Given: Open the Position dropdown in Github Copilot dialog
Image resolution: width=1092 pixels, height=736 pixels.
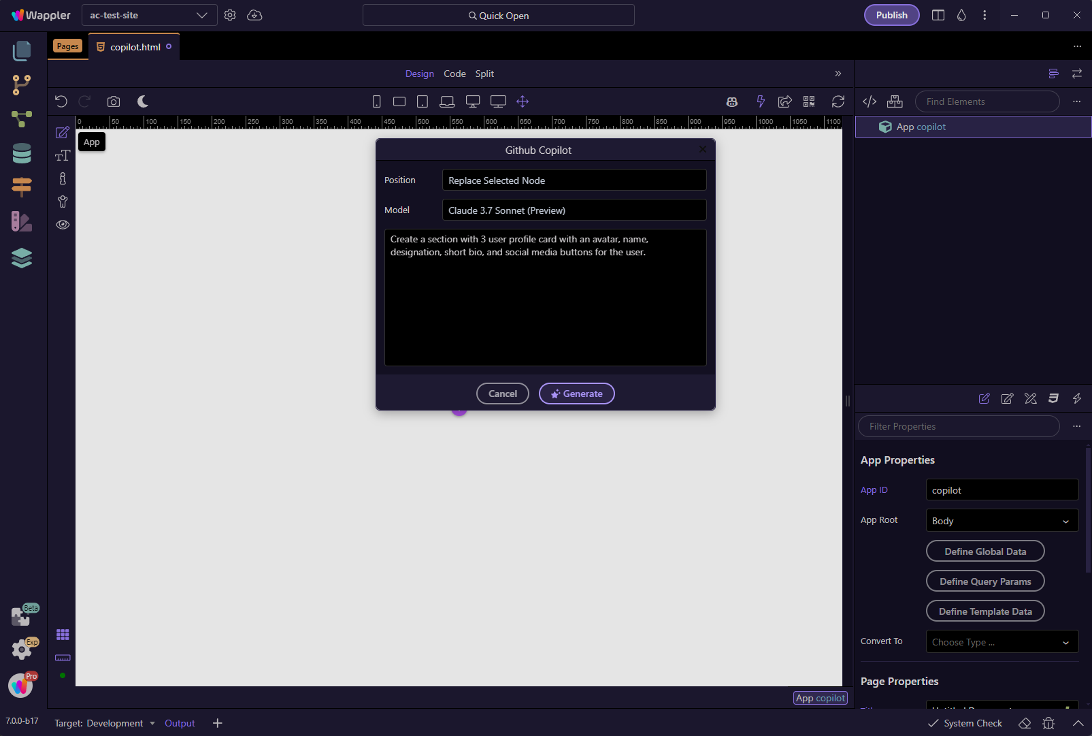Looking at the screenshot, I should click(x=574, y=180).
